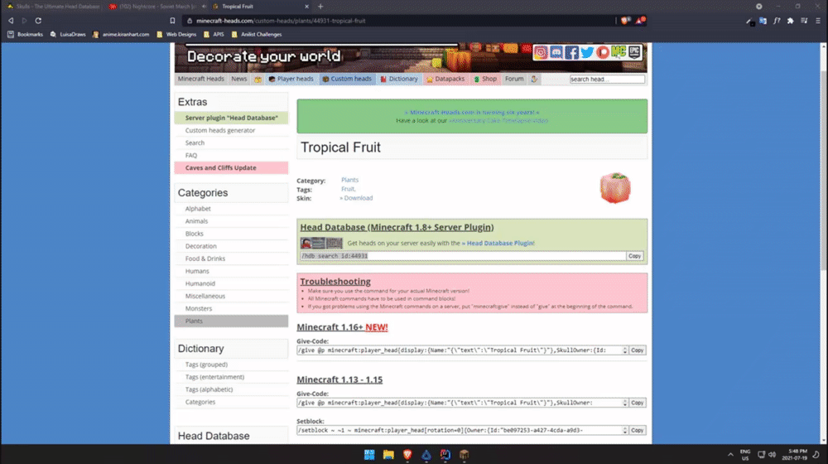Screen dimensions: 828x464
Task: Go back using browser back arrow
Action: pos(11,21)
